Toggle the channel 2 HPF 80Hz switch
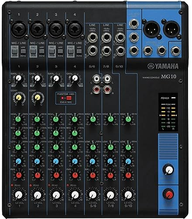This screenshot has width=192, height=219. point(42,51)
